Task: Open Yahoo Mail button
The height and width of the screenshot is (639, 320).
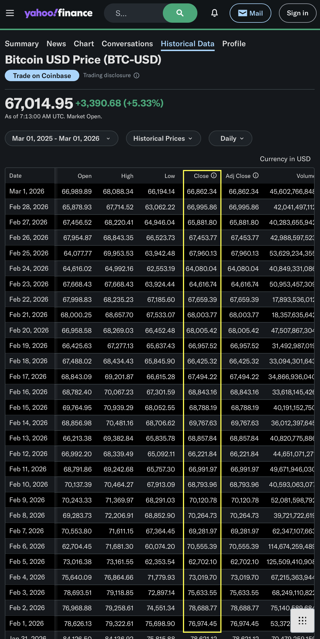Action: pyautogui.click(x=250, y=13)
